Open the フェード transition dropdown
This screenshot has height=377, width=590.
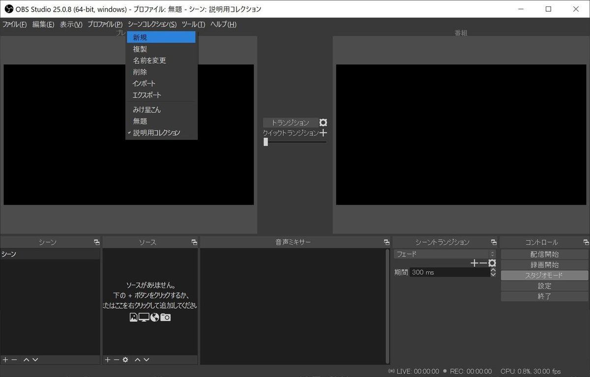pyautogui.click(x=442, y=254)
